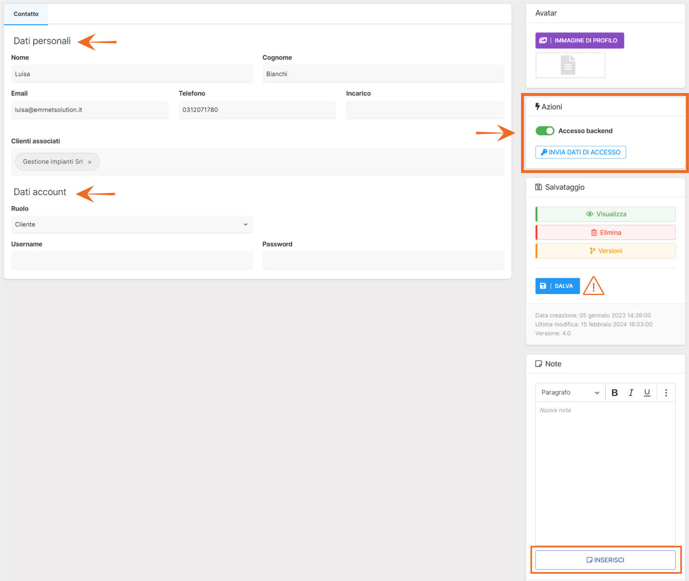Click the Italic formatting icon in Note editor

coord(631,392)
